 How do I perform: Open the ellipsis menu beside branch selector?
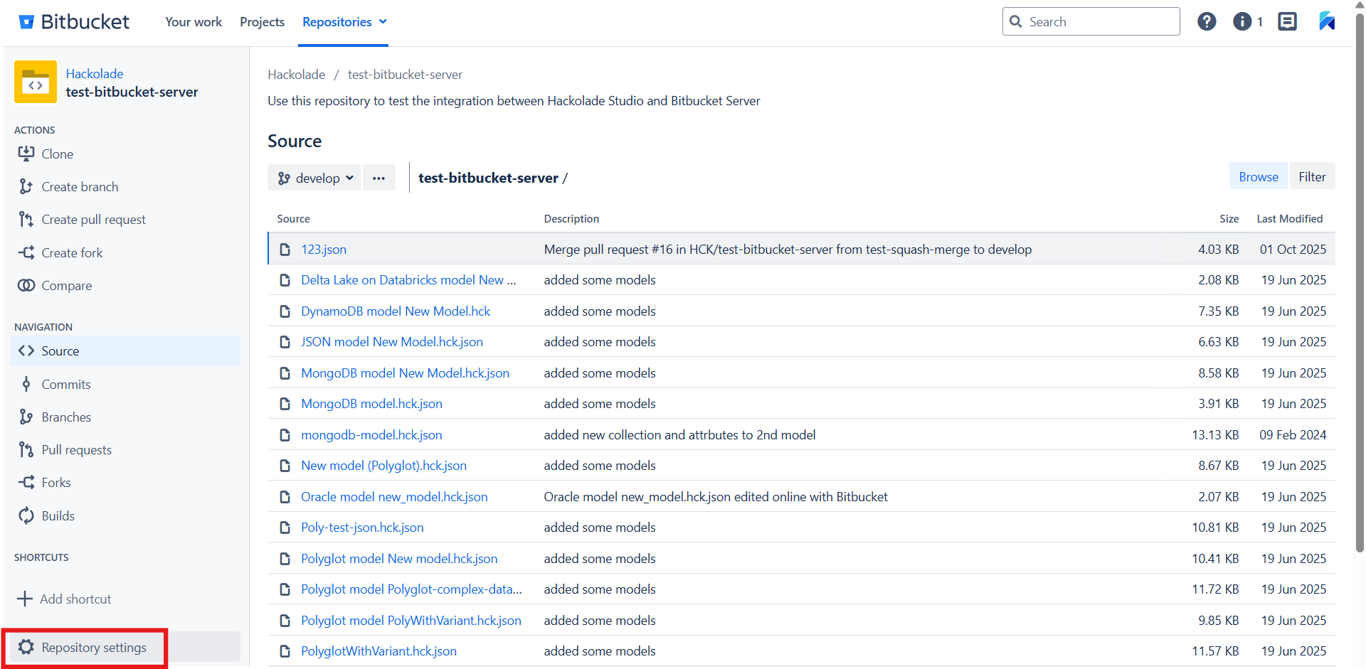coord(378,178)
